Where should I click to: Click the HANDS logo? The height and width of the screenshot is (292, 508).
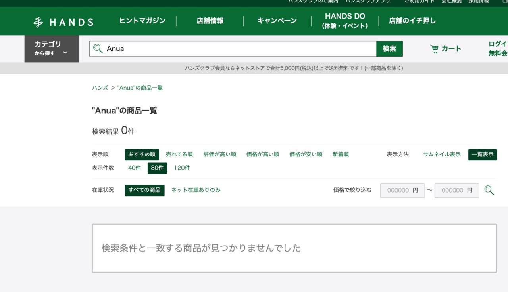63,22
